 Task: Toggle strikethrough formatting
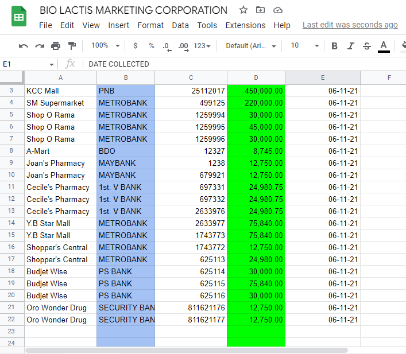coord(367,46)
